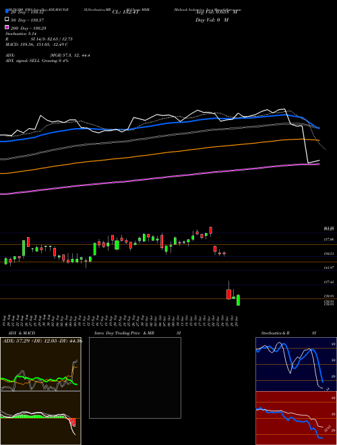Click the 157.96 price axis label
337x445 pixels.
(329, 239)
